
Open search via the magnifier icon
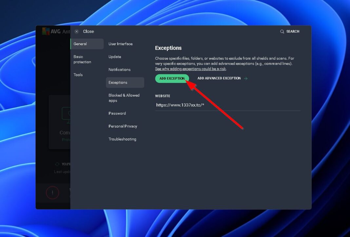click(282, 31)
